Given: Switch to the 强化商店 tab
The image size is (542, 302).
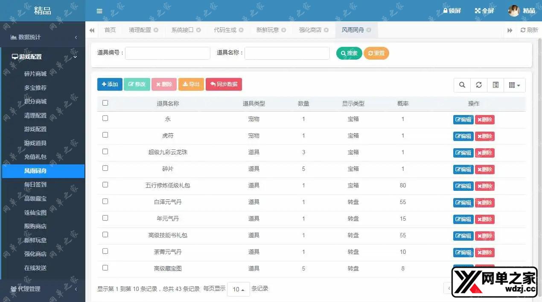Looking at the screenshot, I should pyautogui.click(x=310, y=30).
